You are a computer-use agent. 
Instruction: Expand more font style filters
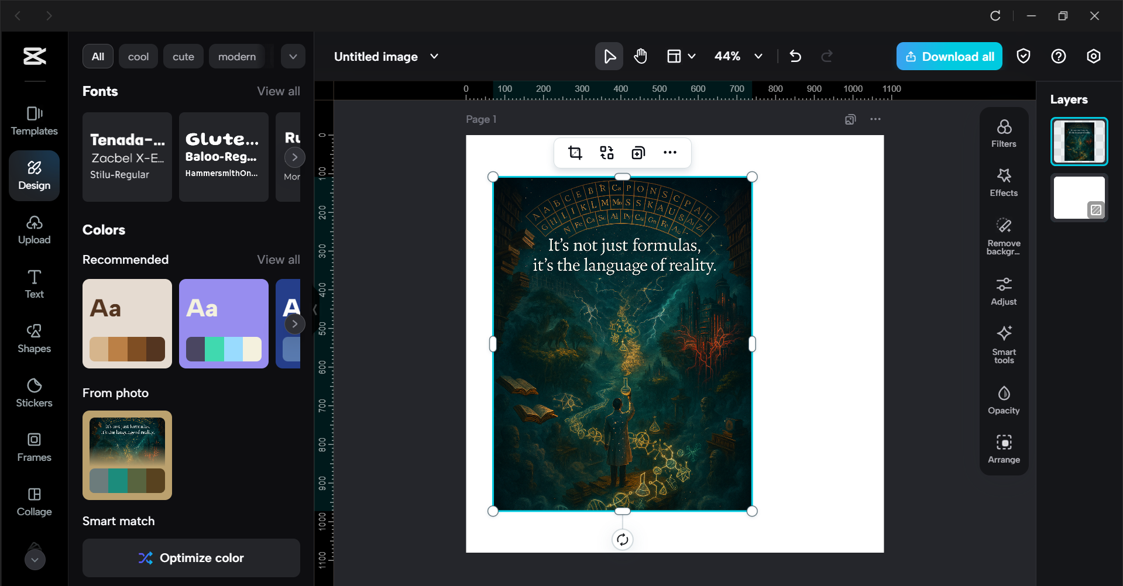coord(293,56)
